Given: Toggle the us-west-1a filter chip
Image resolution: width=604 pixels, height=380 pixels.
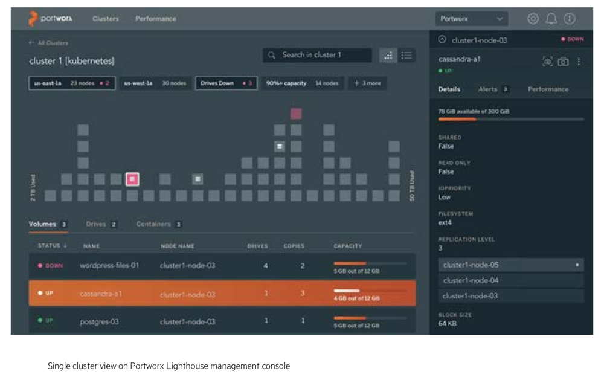Looking at the screenshot, I should click(x=155, y=83).
